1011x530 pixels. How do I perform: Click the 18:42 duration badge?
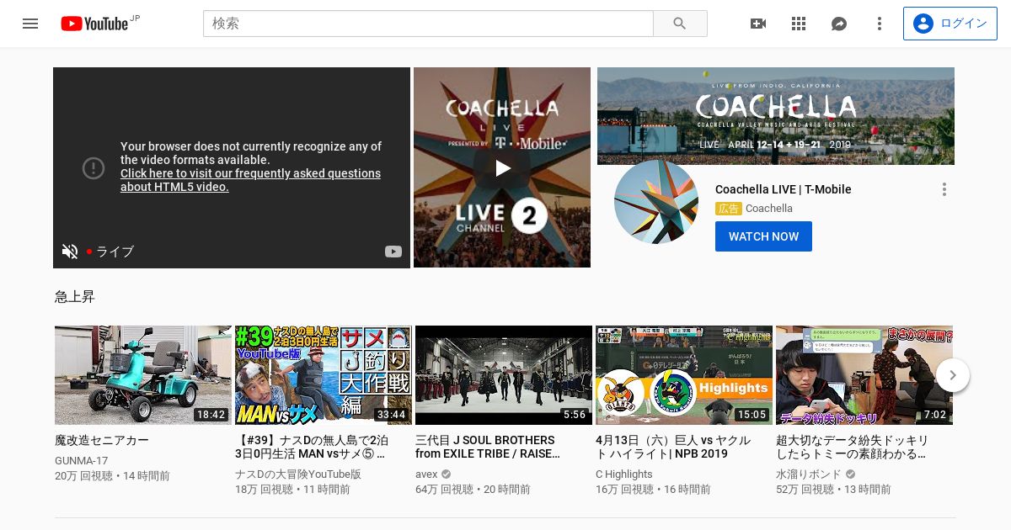coord(211,415)
